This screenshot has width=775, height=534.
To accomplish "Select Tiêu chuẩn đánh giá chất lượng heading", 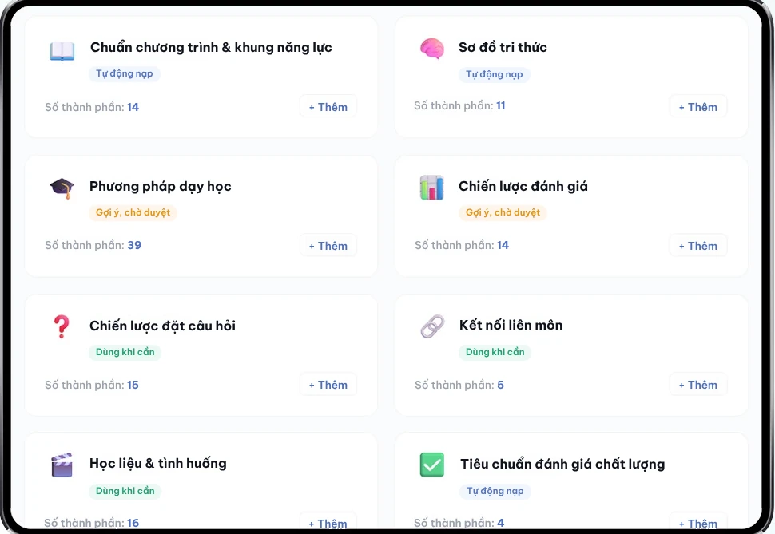I will (x=562, y=464).
